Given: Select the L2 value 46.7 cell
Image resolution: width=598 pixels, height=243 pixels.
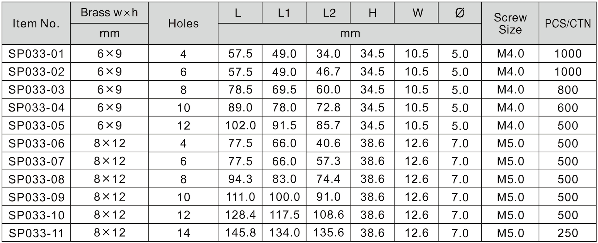Looking at the screenshot, I should click(x=328, y=72).
